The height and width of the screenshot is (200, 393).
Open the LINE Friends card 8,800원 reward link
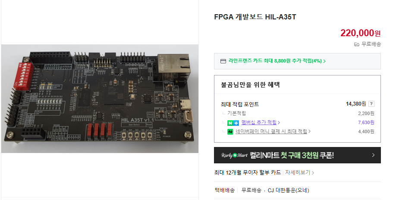tap(275, 61)
